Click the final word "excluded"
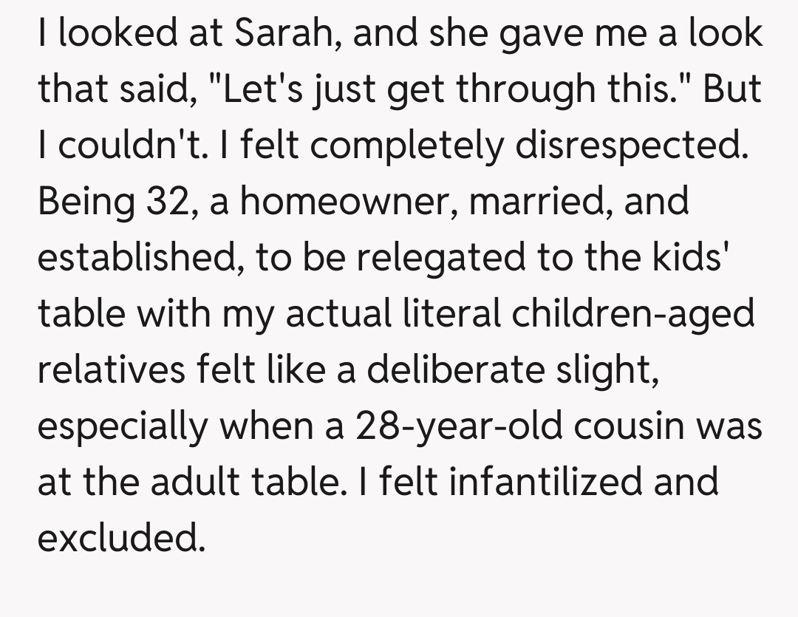Image resolution: width=798 pixels, height=617 pixels. (119, 538)
